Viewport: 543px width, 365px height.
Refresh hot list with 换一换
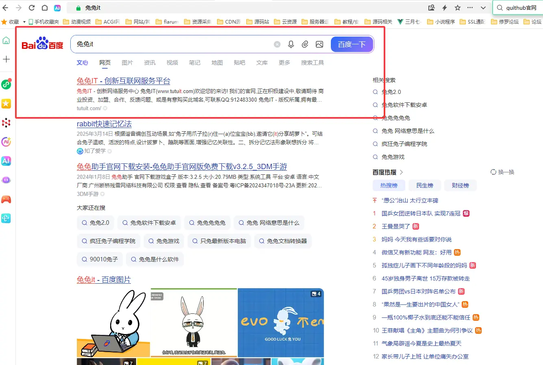tap(502, 172)
